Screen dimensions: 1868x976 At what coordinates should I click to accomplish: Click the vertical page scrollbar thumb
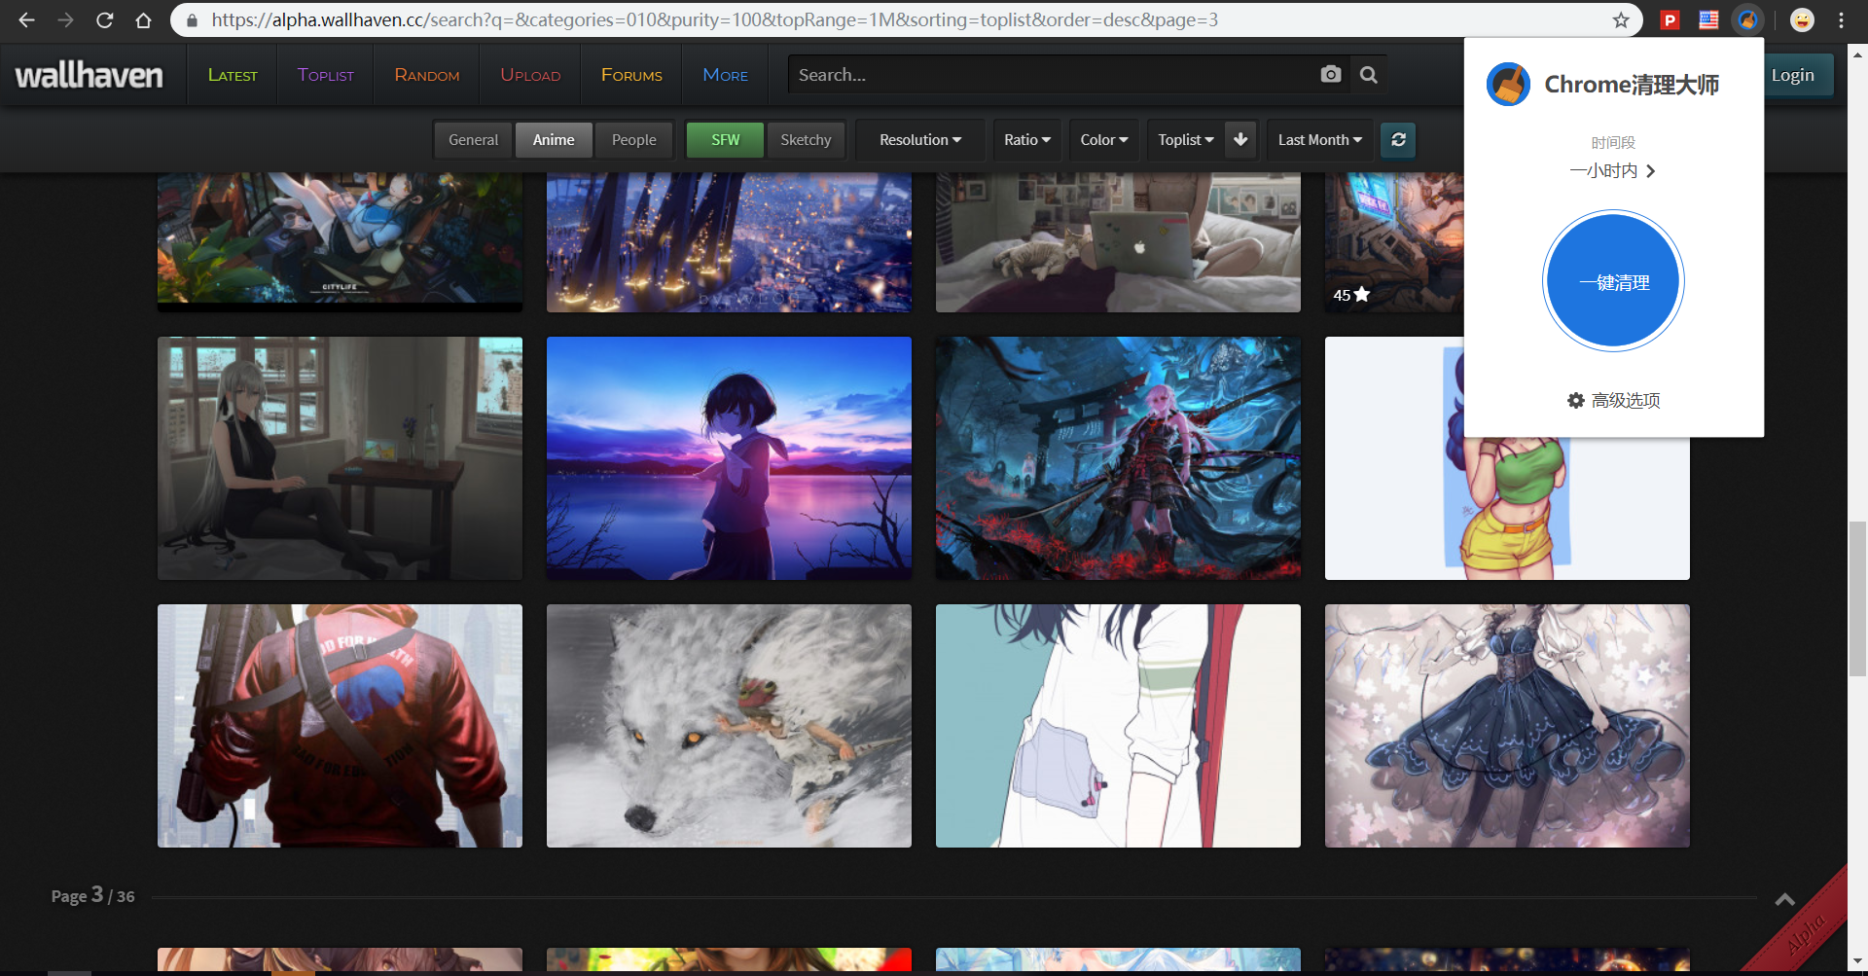[1857, 598]
